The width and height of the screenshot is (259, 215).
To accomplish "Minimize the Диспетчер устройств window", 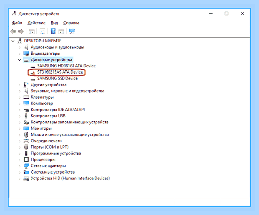I will [211, 13].
